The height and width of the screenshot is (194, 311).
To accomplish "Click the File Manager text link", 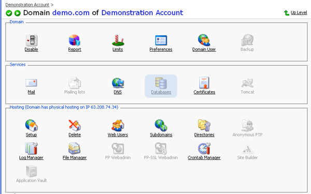I will 75,158.
